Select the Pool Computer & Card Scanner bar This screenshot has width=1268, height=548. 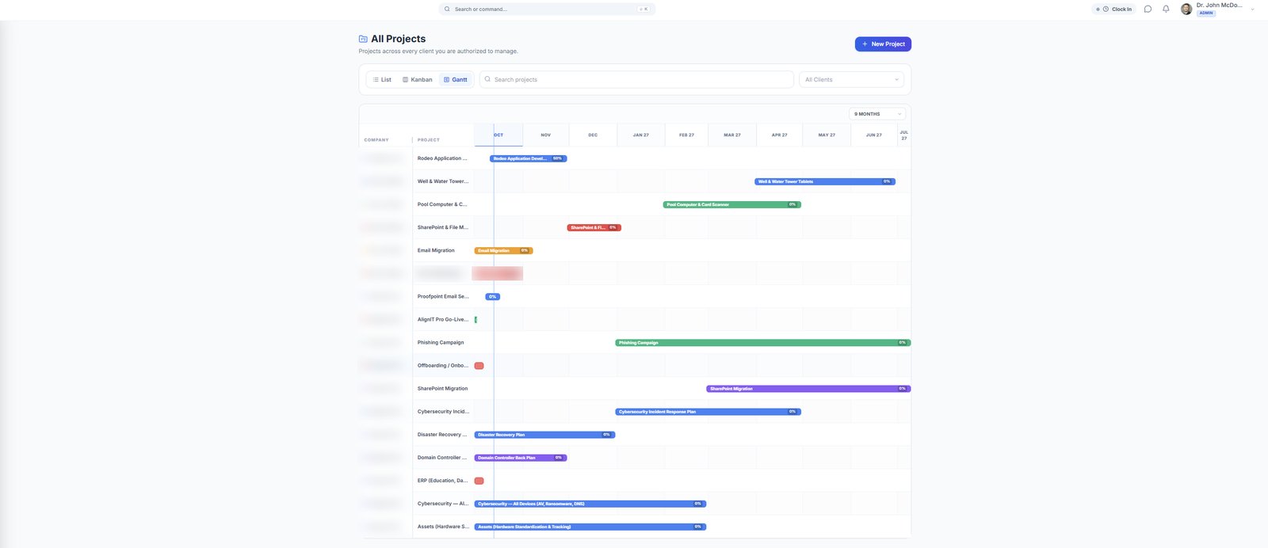731,204
